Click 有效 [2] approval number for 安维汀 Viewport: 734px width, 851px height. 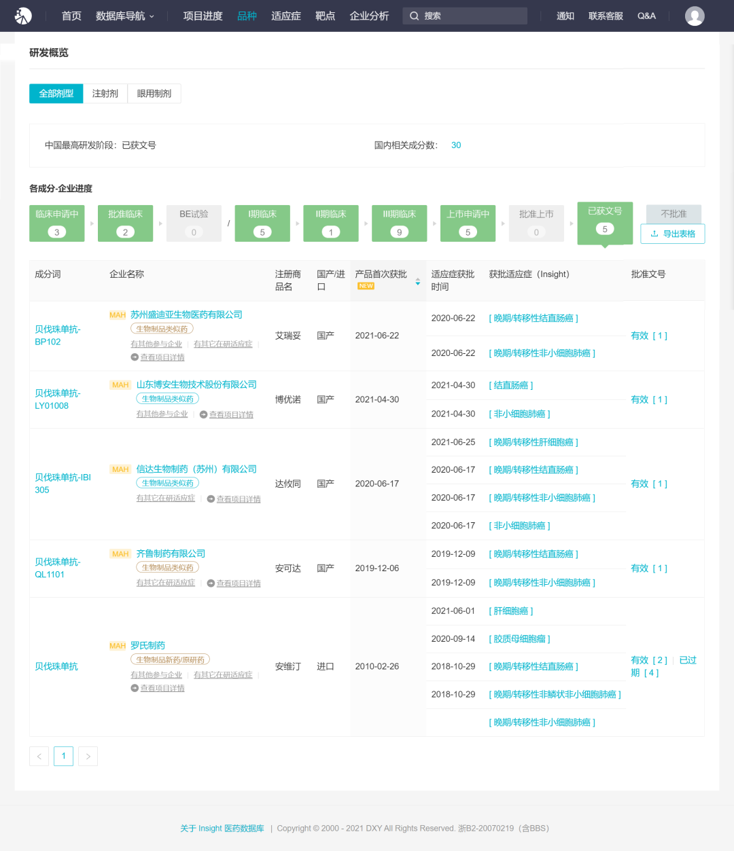[649, 660]
